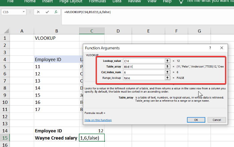Close the Function Arguments dialog
Screen dimensions: 234x147
tap(222, 48)
